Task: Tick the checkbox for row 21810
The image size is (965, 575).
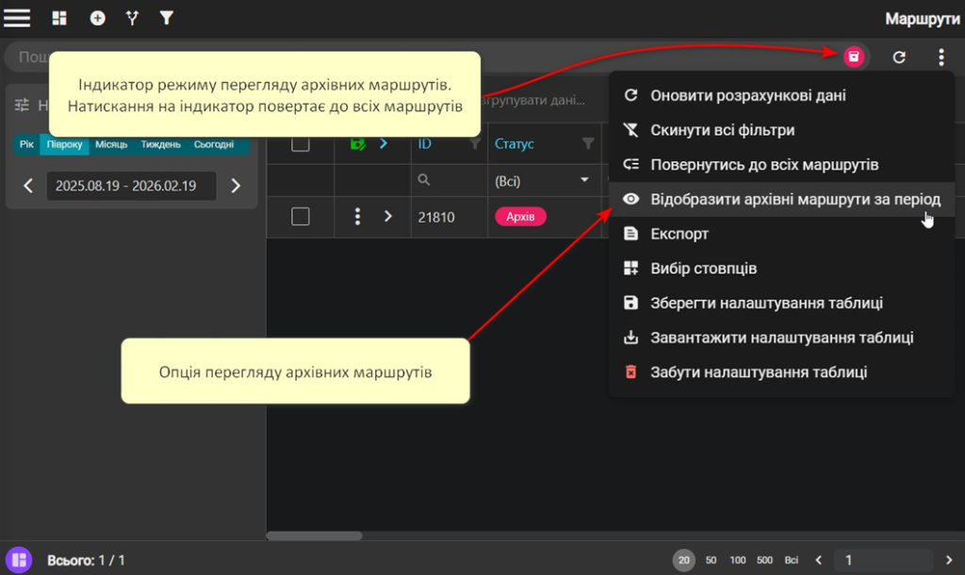Action: click(301, 217)
